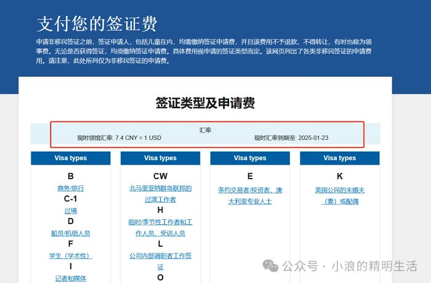Click the Visa types header above CW
The width and height of the screenshot is (431, 283).
(x=160, y=158)
